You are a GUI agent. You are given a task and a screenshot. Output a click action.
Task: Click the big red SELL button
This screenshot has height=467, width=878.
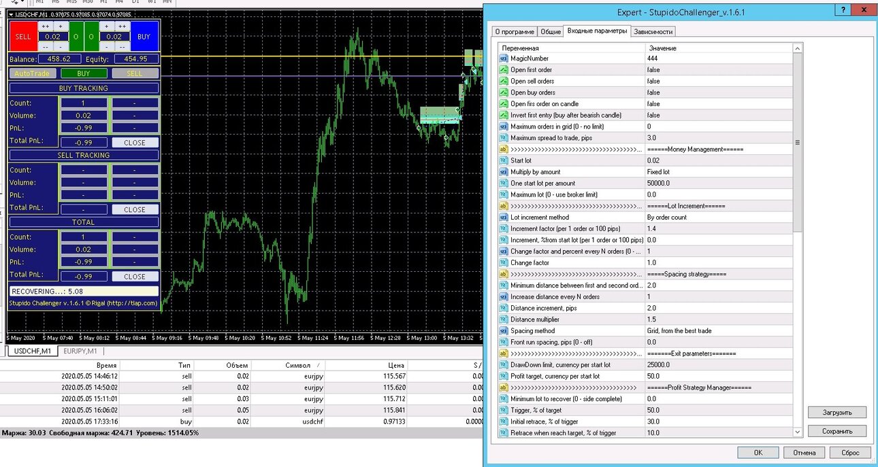[x=23, y=37]
